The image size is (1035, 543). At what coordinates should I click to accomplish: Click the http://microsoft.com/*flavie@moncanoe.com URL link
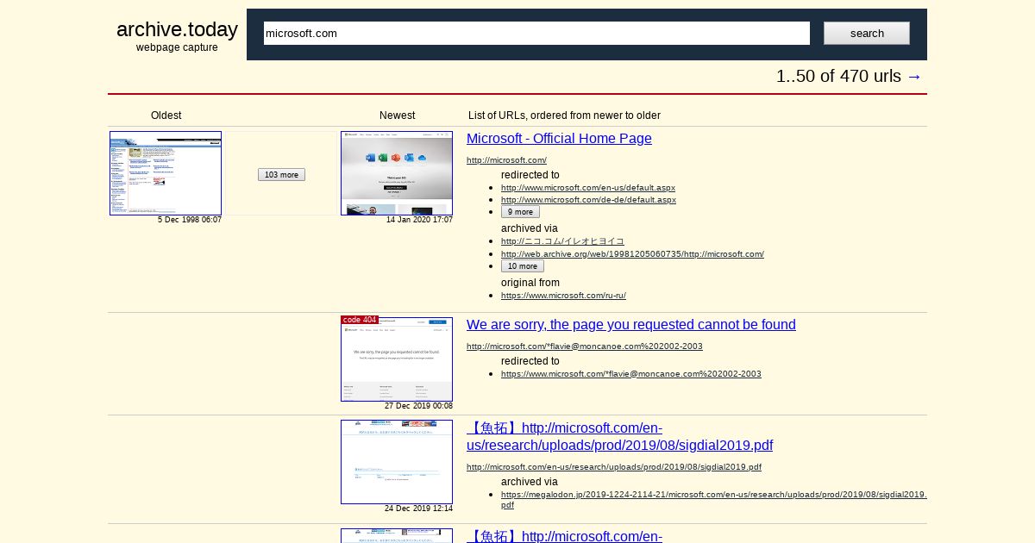pos(585,346)
